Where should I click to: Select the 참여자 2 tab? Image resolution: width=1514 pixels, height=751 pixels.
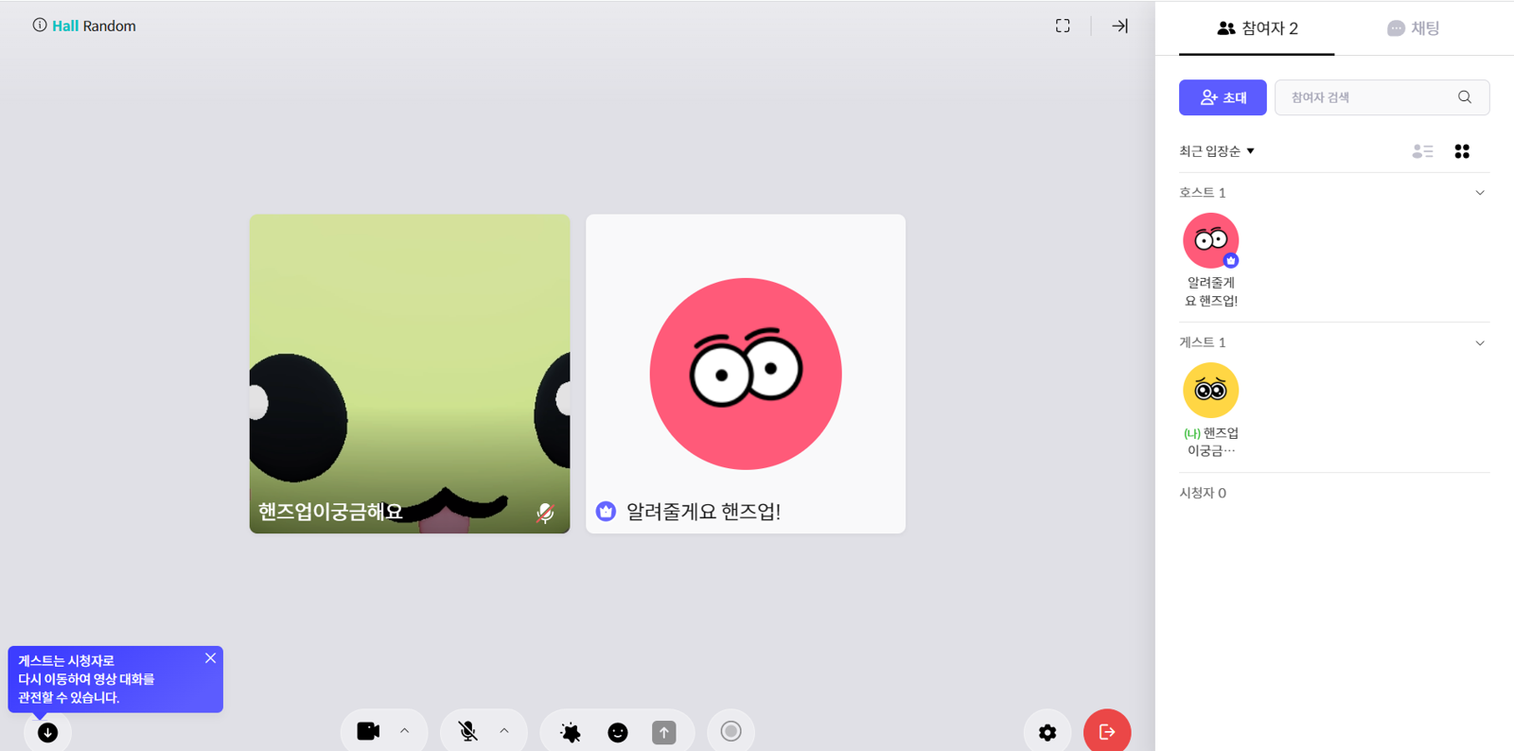coord(1257,28)
